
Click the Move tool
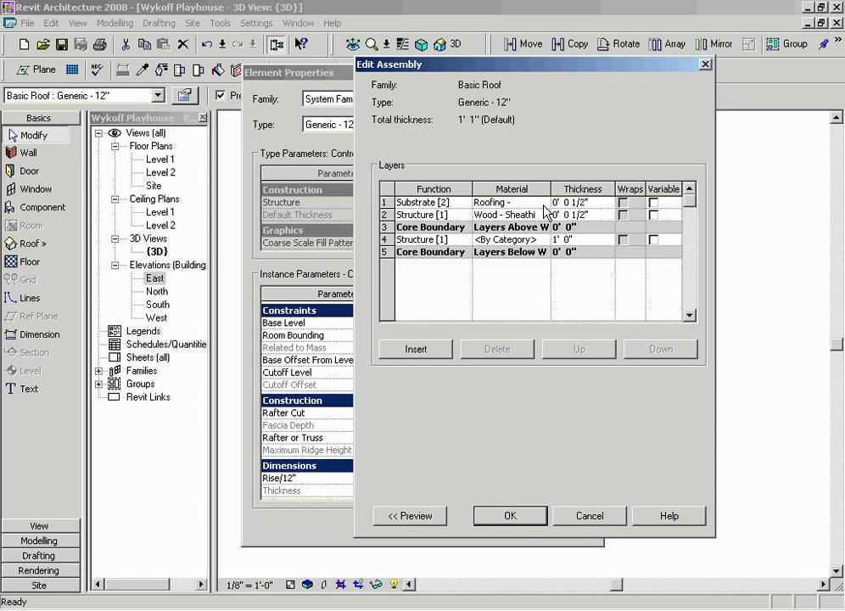point(523,44)
